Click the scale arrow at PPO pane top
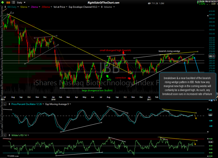218x158 pixels. 208,109
